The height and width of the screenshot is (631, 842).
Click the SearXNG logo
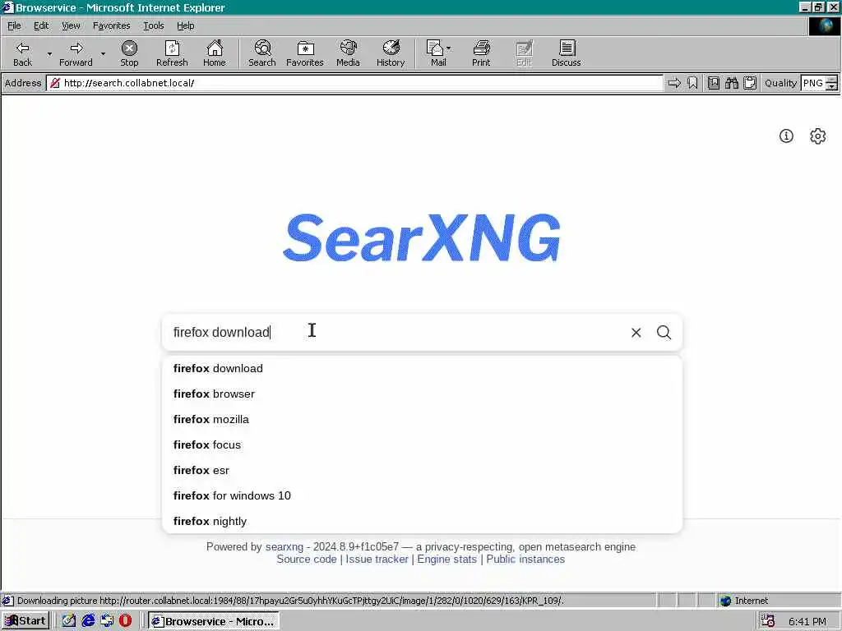coord(422,237)
